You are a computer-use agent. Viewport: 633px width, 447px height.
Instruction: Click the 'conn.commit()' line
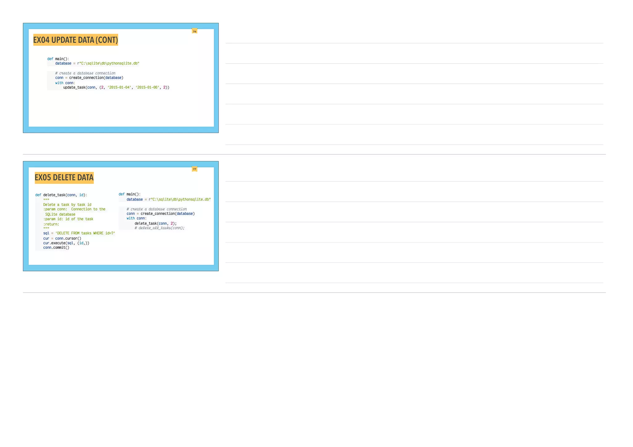(56, 247)
